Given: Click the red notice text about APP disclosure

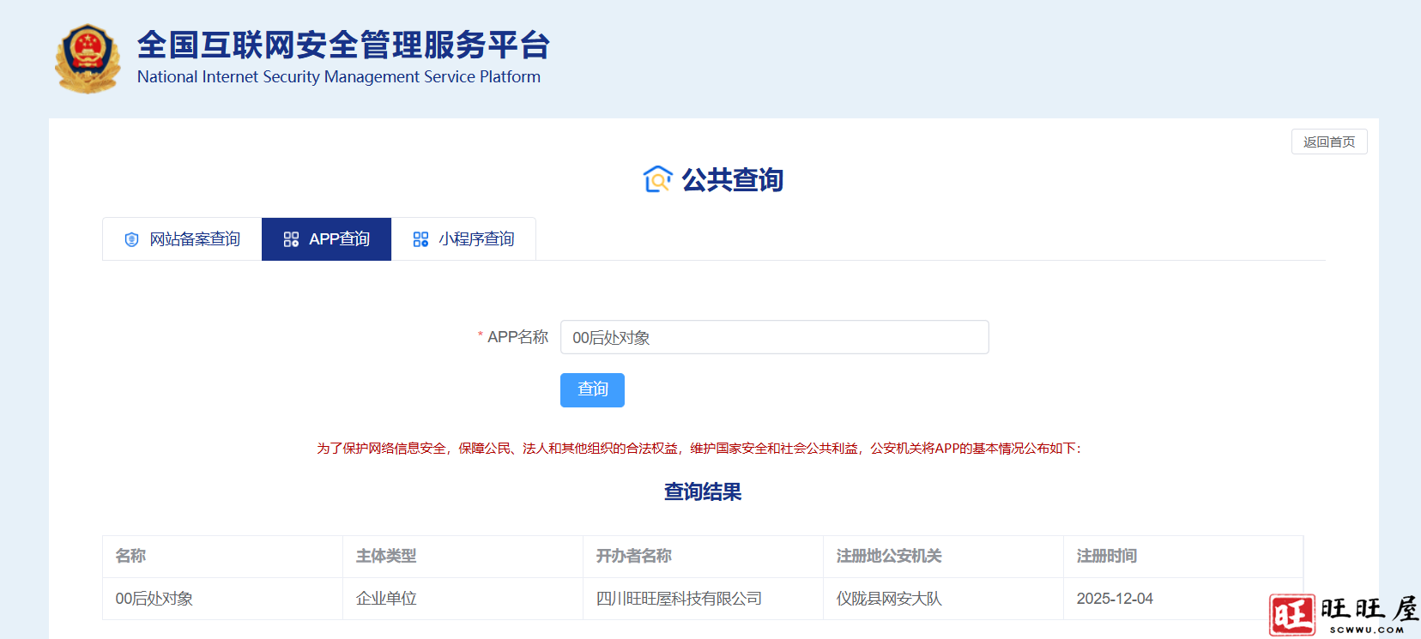Looking at the screenshot, I should pyautogui.click(x=699, y=448).
